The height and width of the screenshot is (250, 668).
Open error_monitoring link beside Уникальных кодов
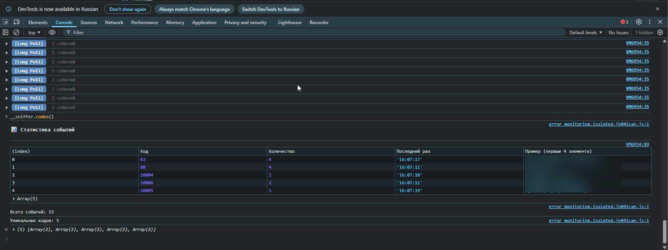coord(599,220)
